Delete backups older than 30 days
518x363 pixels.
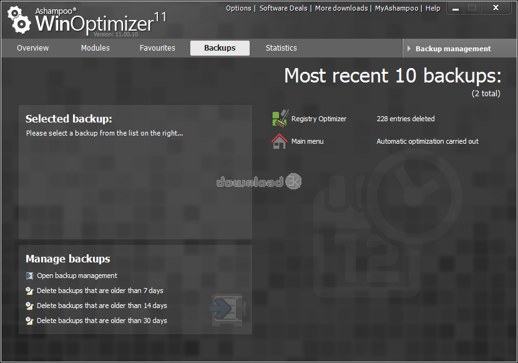102,321
